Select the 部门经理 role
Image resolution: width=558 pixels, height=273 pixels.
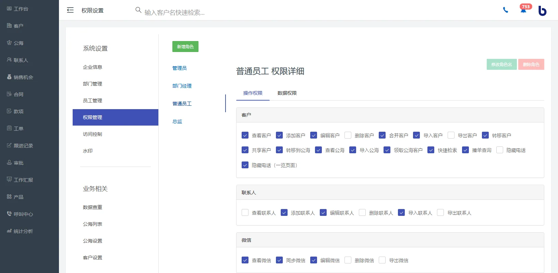[182, 86]
